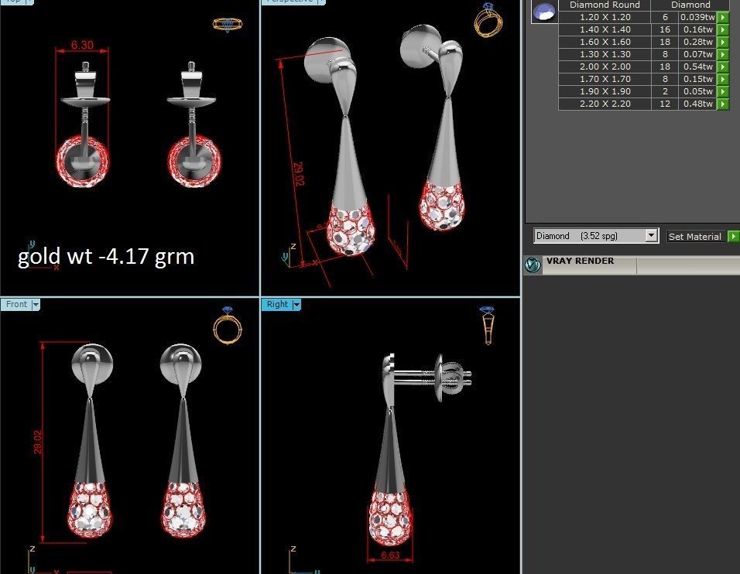Click the 6.30 width dimension in Top viewport
The height and width of the screenshot is (574, 740).
(x=82, y=46)
